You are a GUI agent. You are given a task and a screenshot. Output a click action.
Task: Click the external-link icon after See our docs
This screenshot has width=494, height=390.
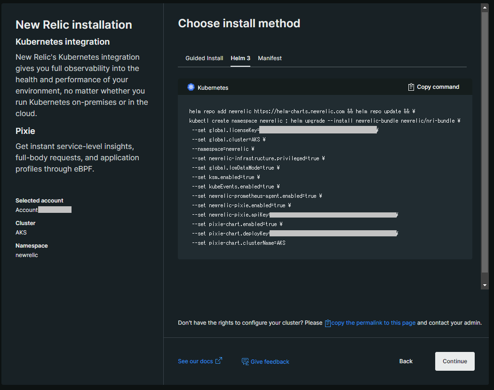[x=219, y=361]
